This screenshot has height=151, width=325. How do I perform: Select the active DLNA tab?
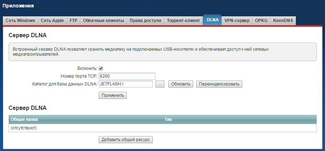[212, 20]
